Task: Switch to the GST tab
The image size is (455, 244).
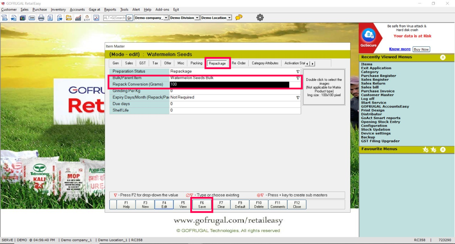Action: pyautogui.click(x=142, y=63)
